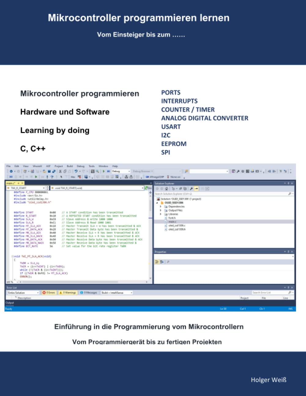306x396 pixels.
Task: Open the Build menu
Action: coord(70,166)
